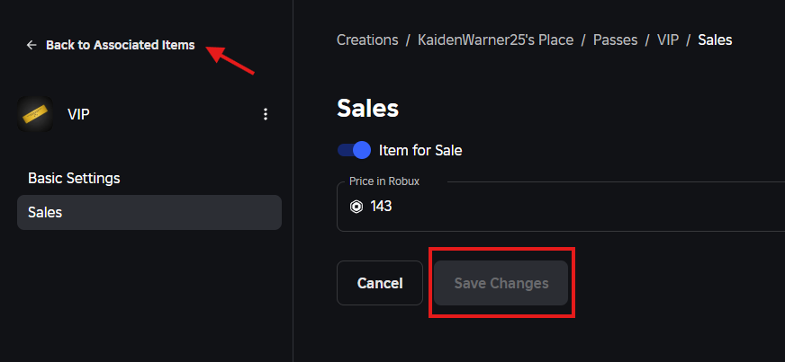Click the Sales breadcrumb at path end

[715, 40]
